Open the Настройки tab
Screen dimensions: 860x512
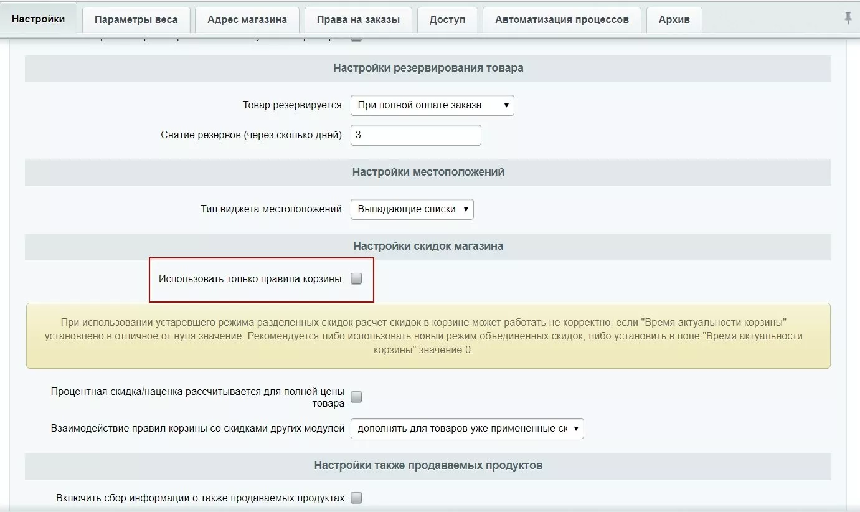click(39, 19)
